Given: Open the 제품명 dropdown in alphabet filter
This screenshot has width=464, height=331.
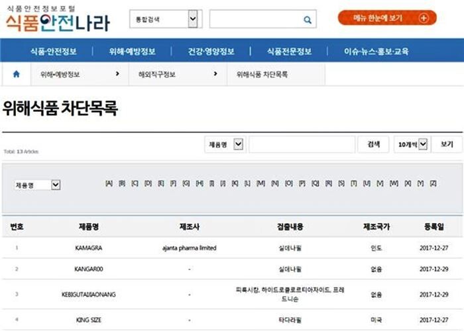Looking at the screenshot, I should 56,185.
